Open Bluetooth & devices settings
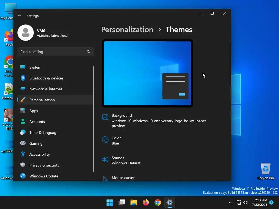 55,78
